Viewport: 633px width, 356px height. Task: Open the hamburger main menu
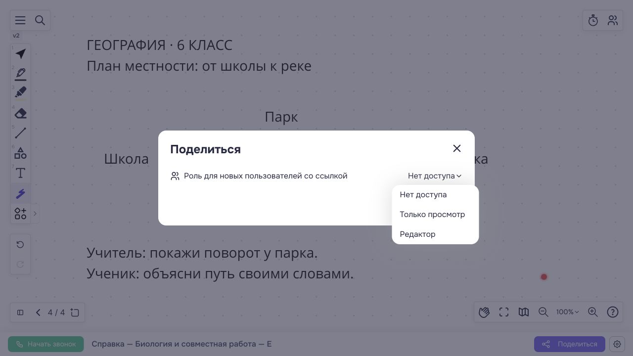[20, 20]
